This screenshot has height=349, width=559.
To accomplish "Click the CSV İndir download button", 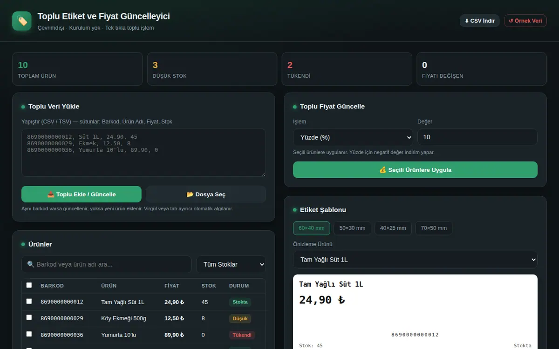I will pos(479,20).
